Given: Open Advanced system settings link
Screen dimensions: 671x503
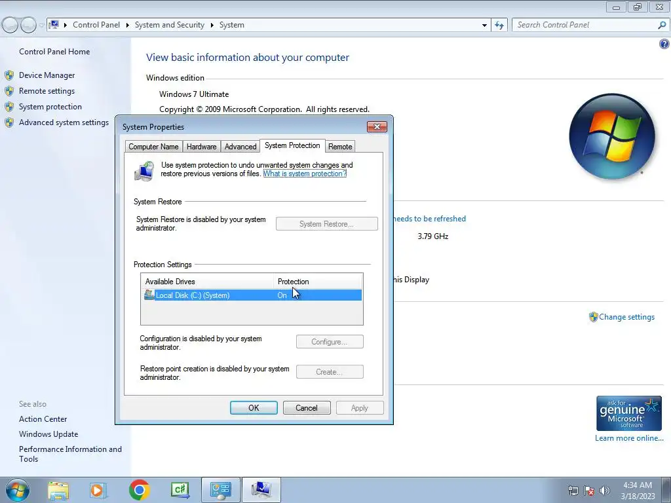Looking at the screenshot, I should tap(64, 122).
